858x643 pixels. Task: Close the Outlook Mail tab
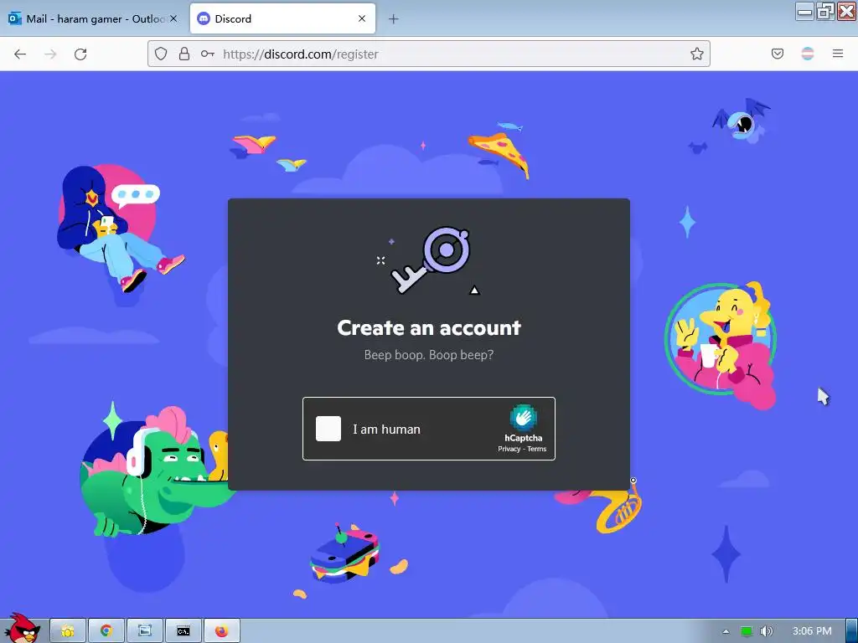pos(173,18)
